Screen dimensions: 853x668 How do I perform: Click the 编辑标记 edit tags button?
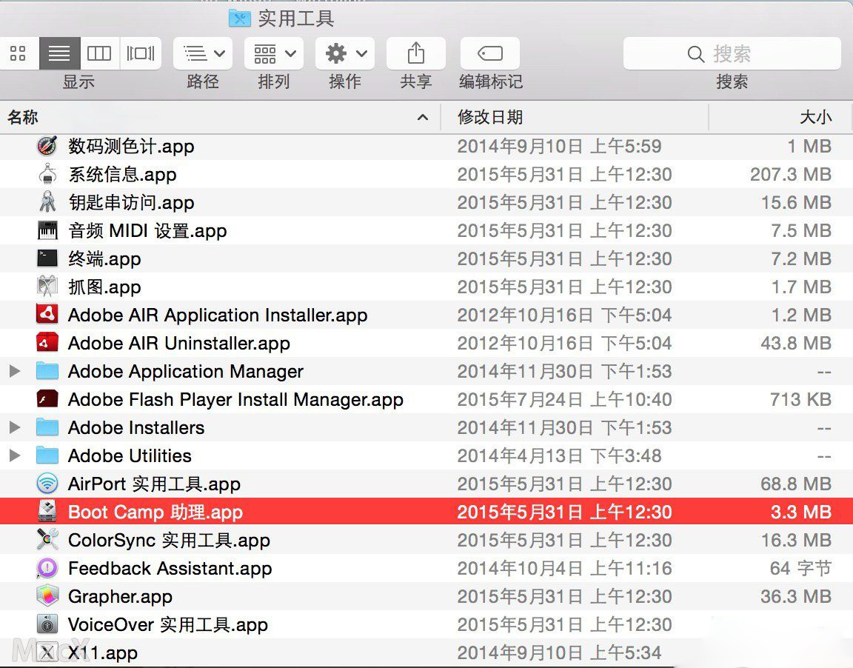click(x=490, y=53)
